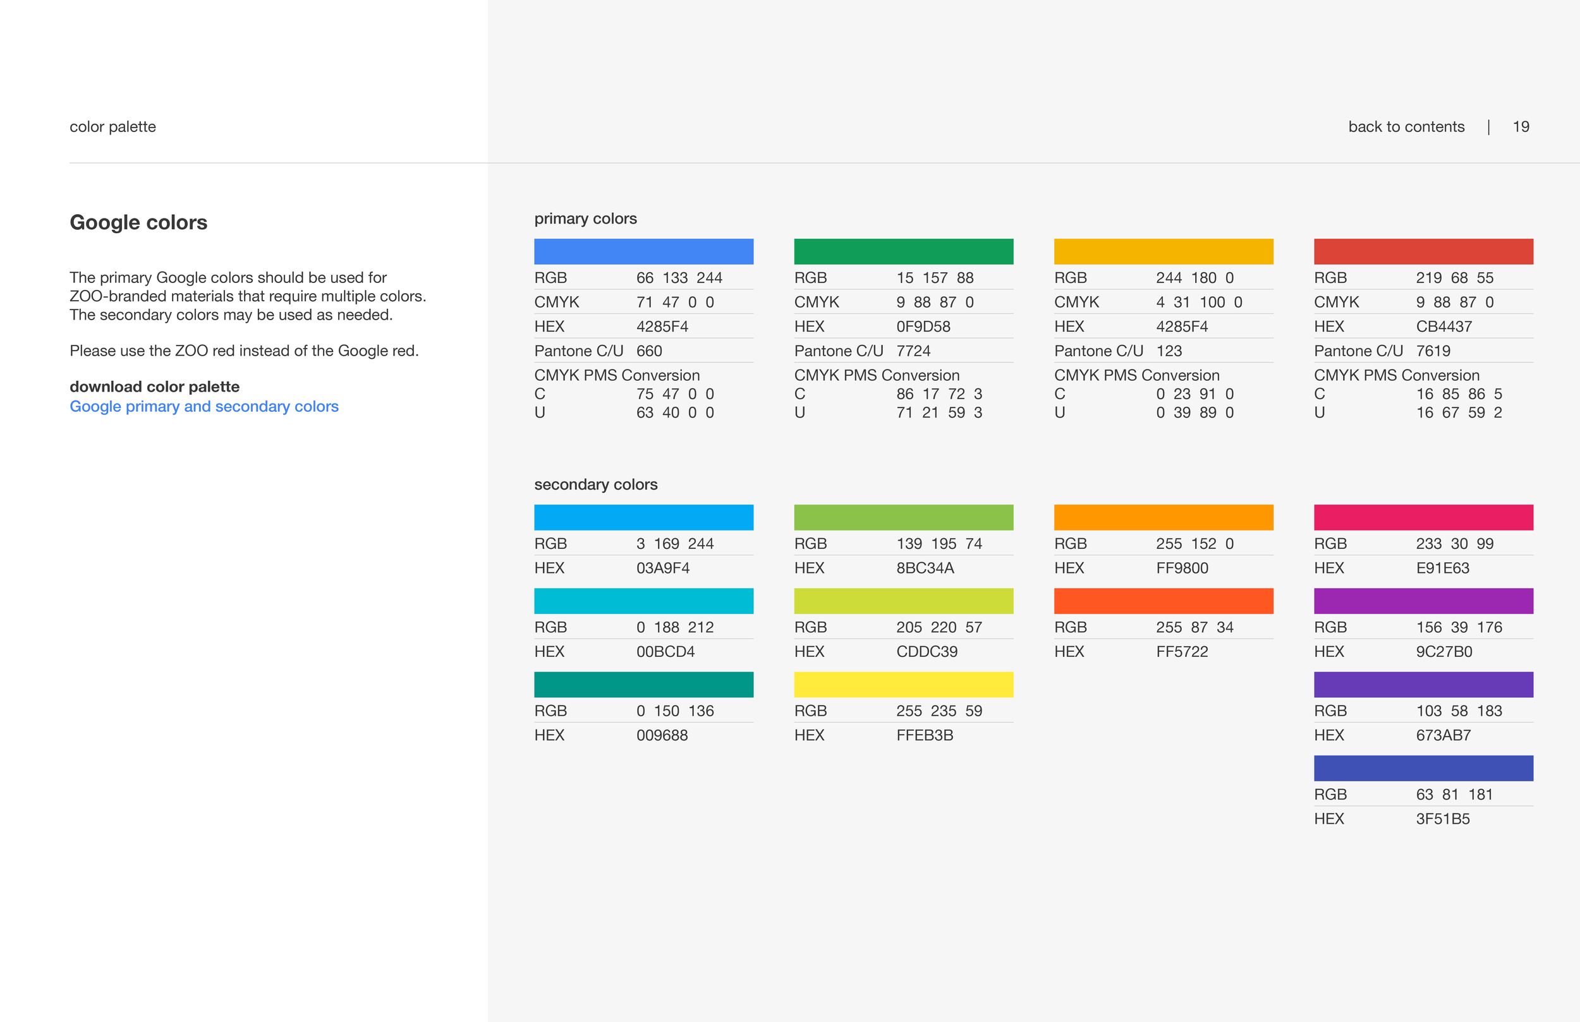Click the light green swatch 8BC34A
This screenshot has height=1022, width=1580.
[903, 517]
